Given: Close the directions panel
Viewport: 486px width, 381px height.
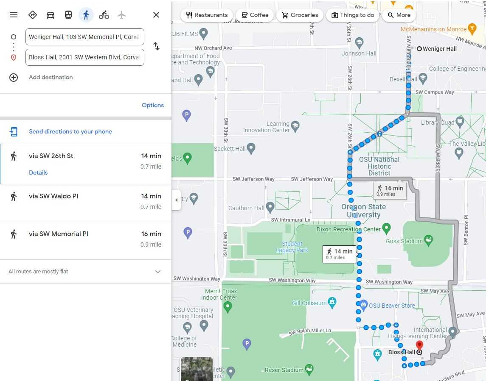Looking at the screenshot, I should click(x=156, y=15).
